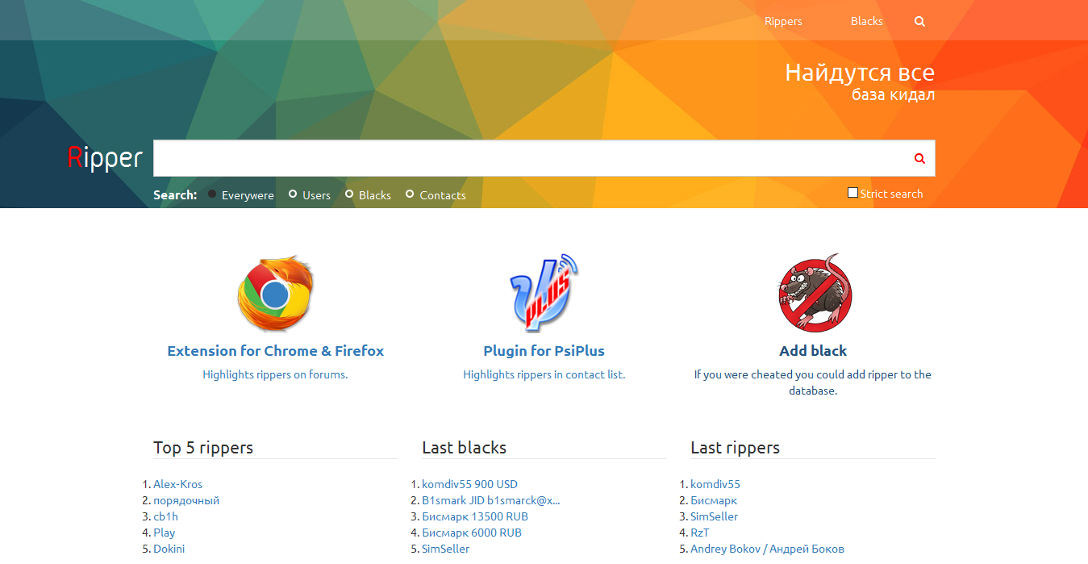Select the Everywere search radio option
The height and width of the screenshot is (564, 1088).
click(212, 194)
